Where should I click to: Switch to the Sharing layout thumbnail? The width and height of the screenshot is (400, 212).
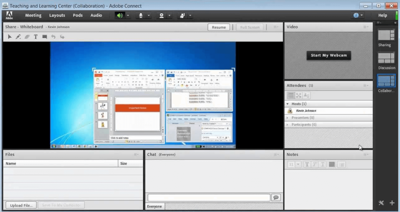tap(386, 35)
